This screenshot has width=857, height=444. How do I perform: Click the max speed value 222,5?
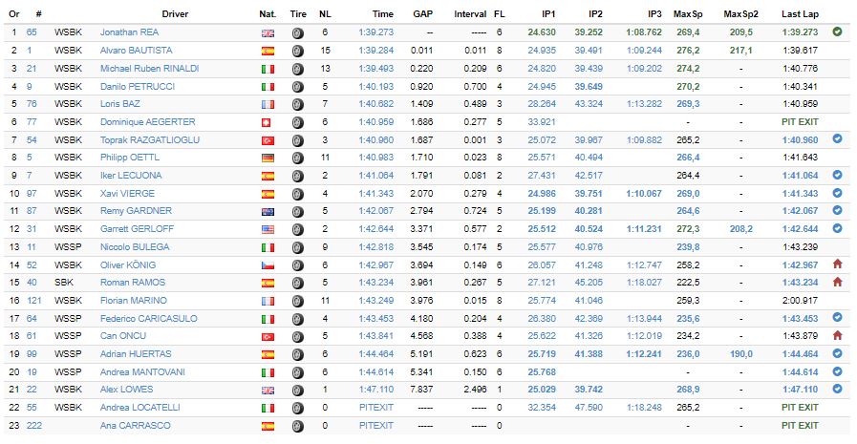(x=688, y=283)
